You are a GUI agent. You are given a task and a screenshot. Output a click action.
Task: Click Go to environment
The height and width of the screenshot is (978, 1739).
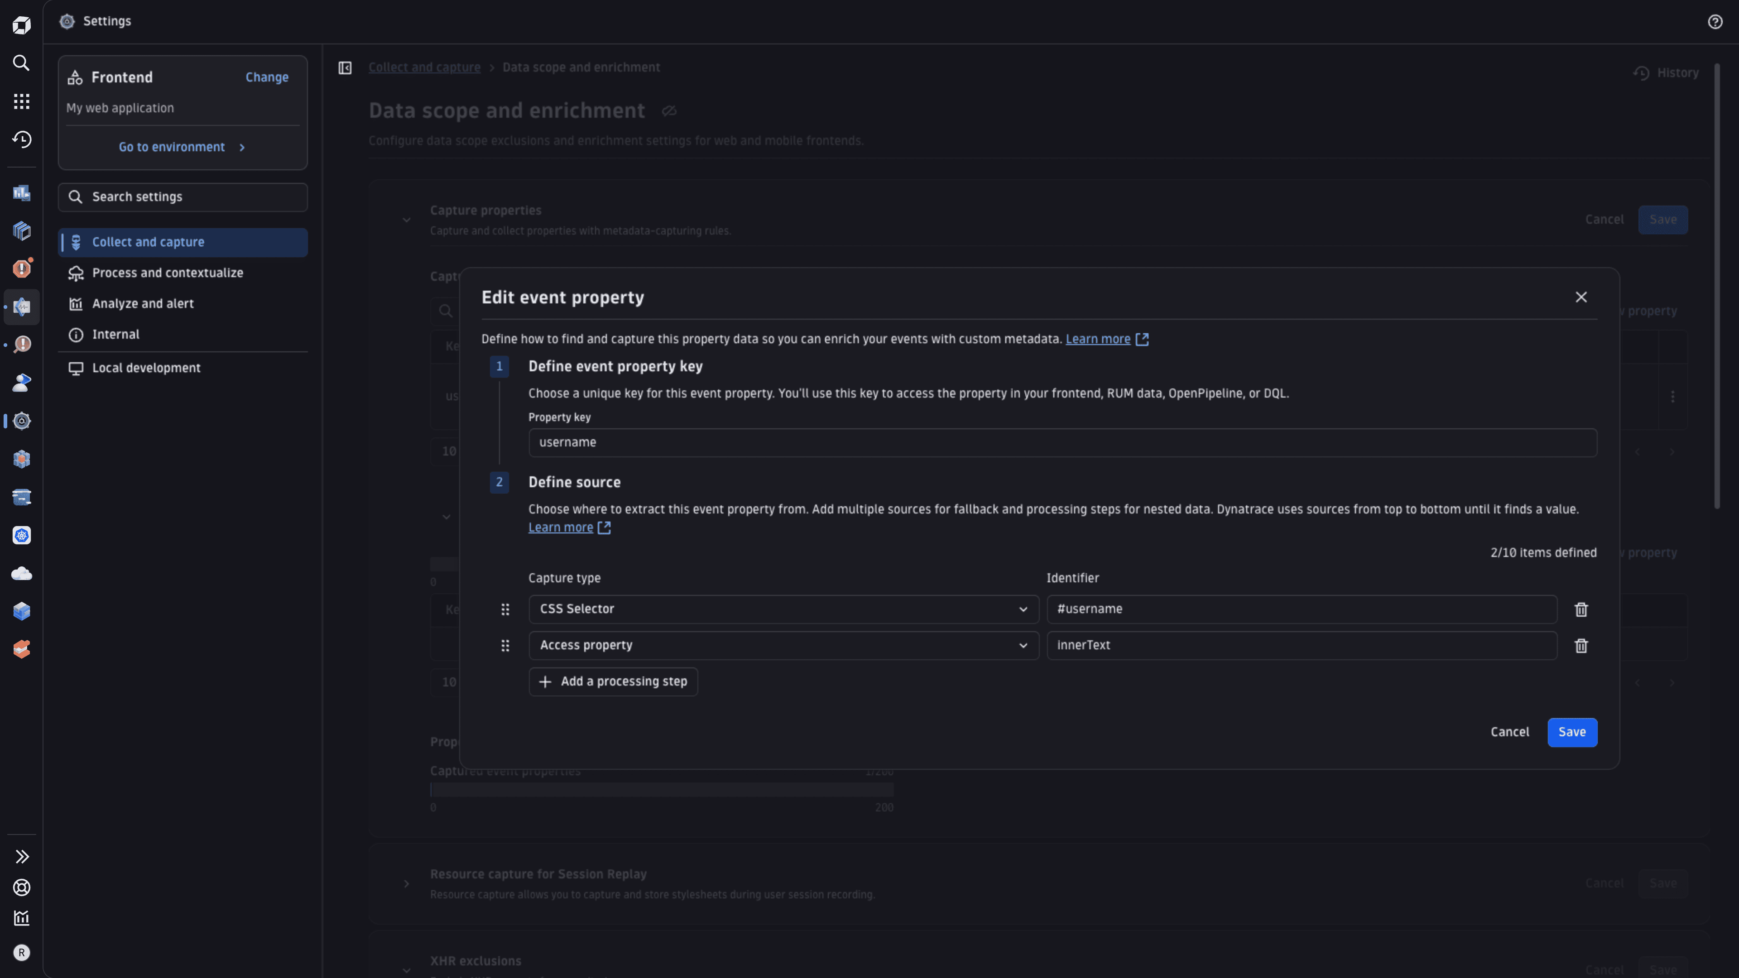click(x=182, y=147)
